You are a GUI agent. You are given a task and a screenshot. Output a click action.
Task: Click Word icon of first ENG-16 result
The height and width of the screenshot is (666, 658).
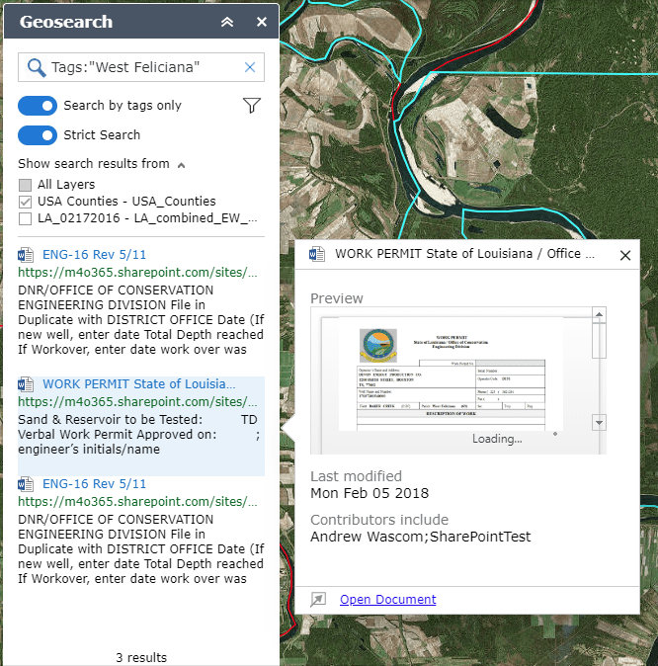coord(26,255)
